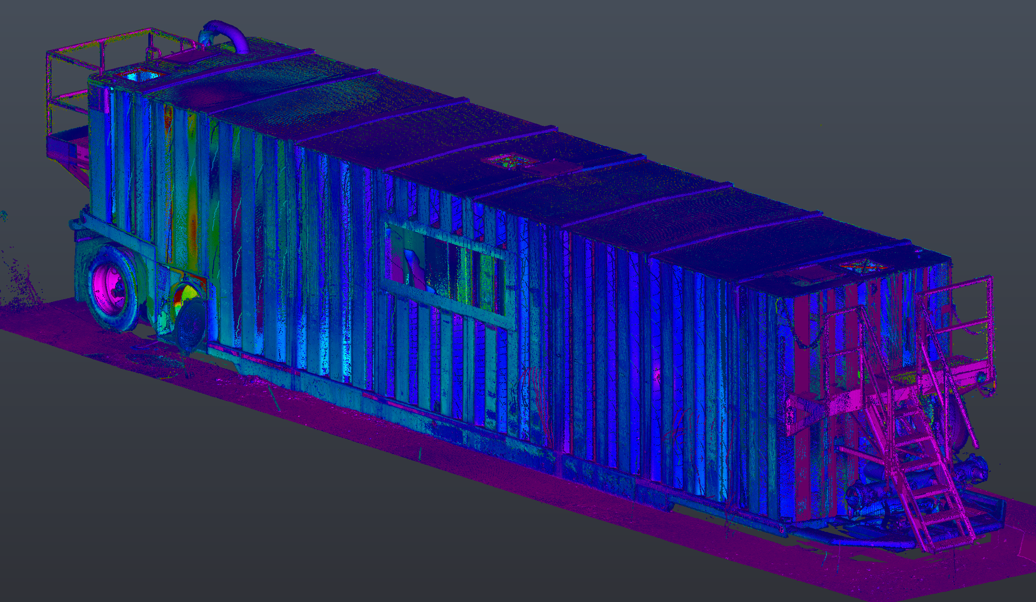
Task: Click the scattered noise points at far left
Action: 21,281
